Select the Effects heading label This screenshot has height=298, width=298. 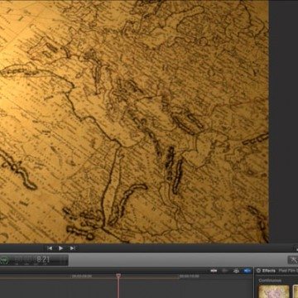[x=269, y=271]
